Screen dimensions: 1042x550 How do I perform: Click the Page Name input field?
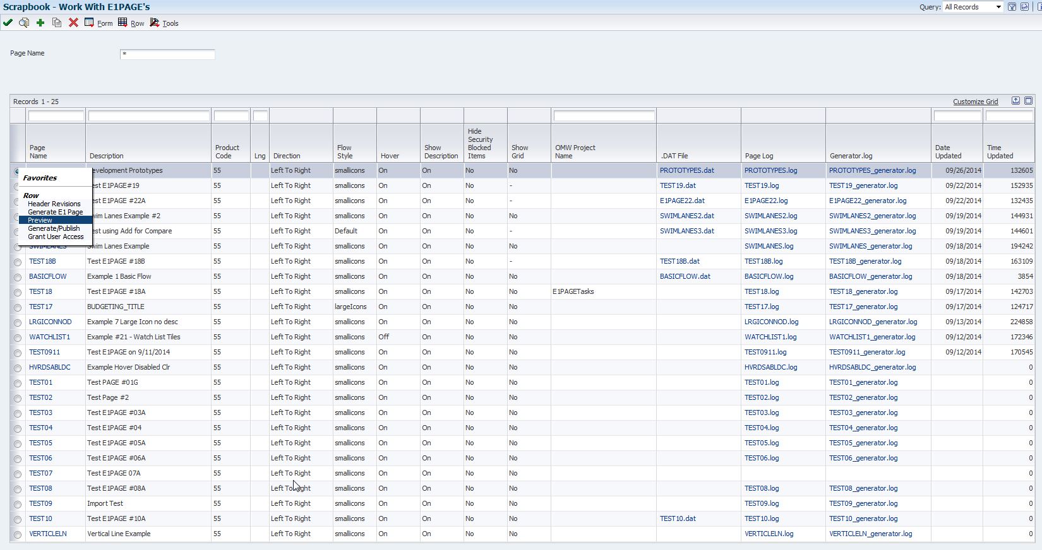click(x=167, y=54)
